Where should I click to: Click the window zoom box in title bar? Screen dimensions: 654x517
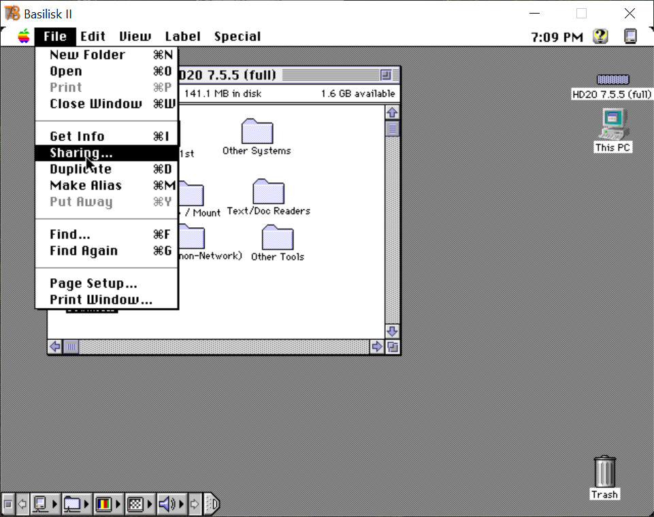pyautogui.click(x=387, y=75)
